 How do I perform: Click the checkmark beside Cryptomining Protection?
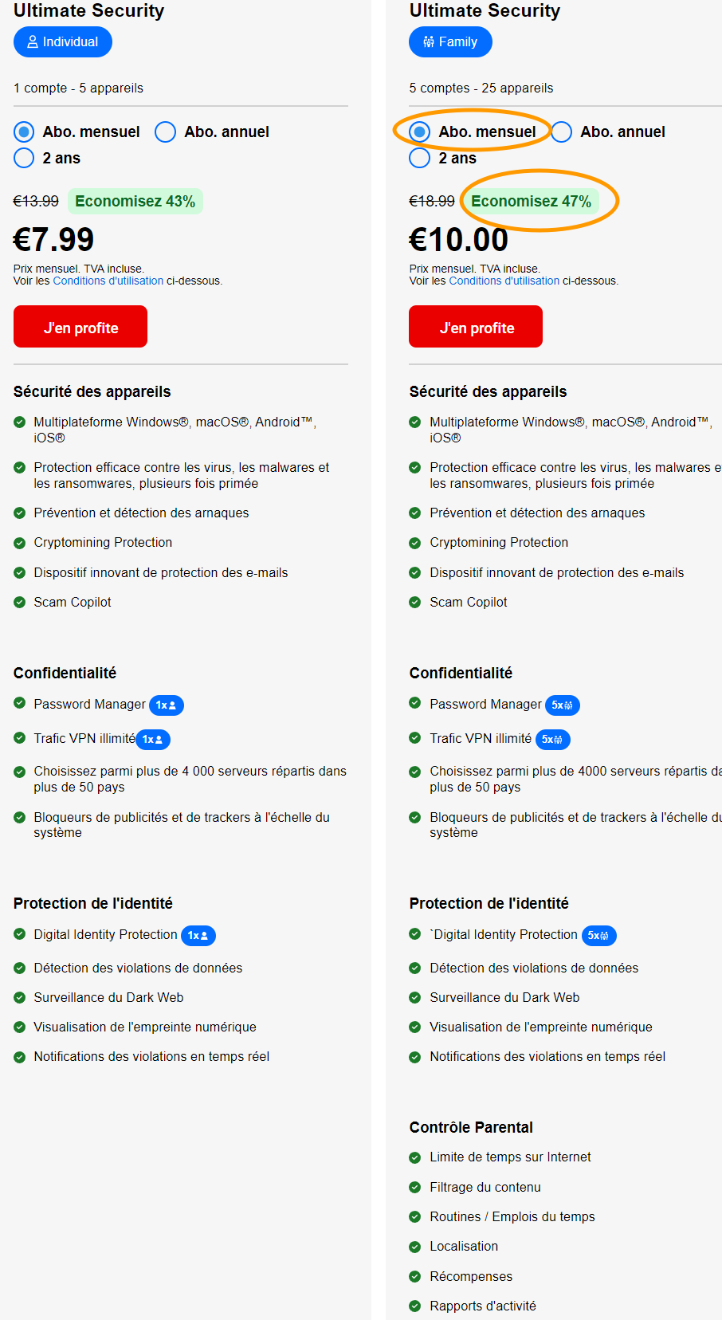click(x=19, y=543)
